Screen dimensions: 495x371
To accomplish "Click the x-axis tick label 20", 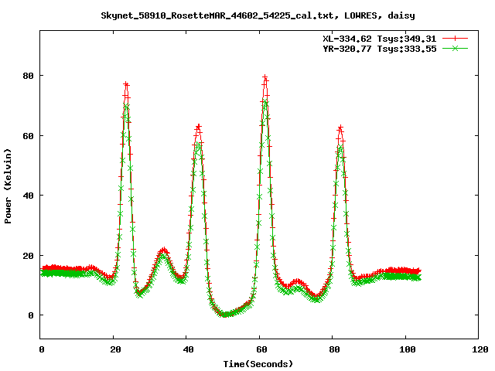I will click(x=115, y=349).
